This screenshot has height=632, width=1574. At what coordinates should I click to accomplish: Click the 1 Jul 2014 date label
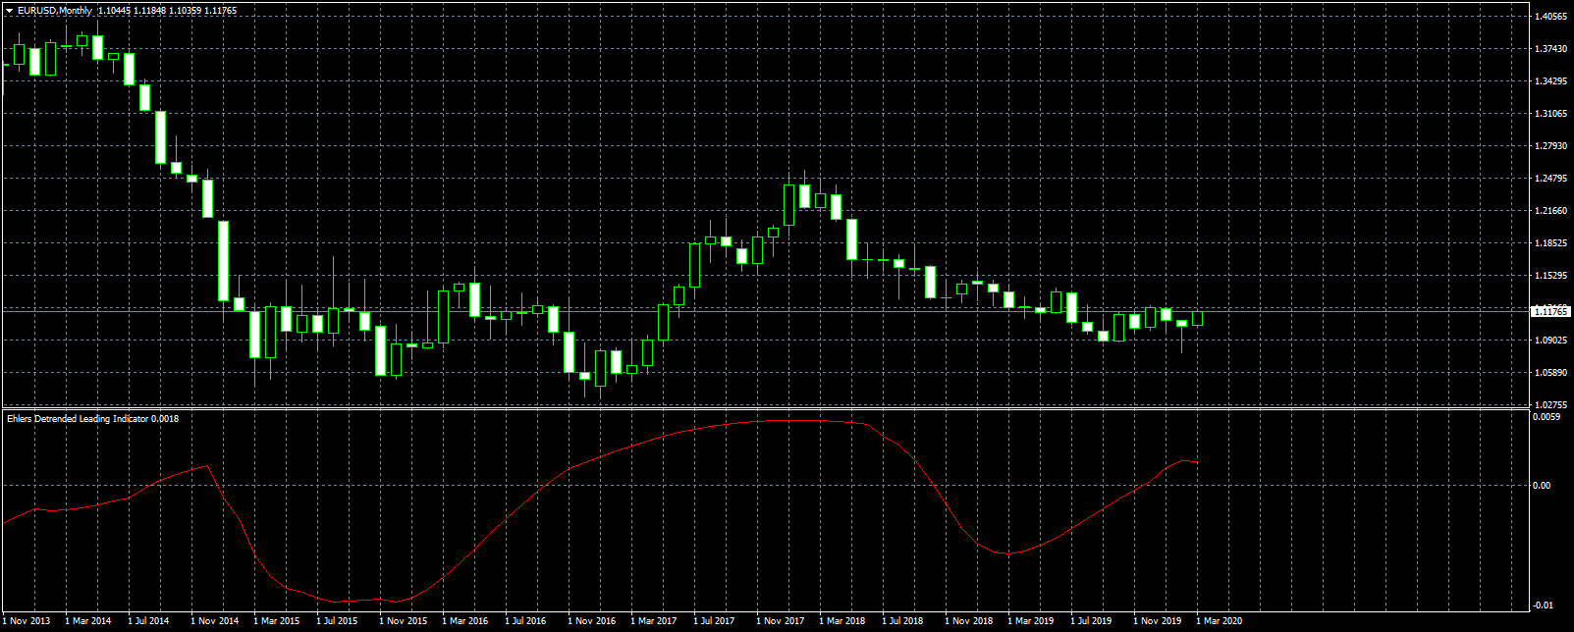pyautogui.click(x=149, y=621)
